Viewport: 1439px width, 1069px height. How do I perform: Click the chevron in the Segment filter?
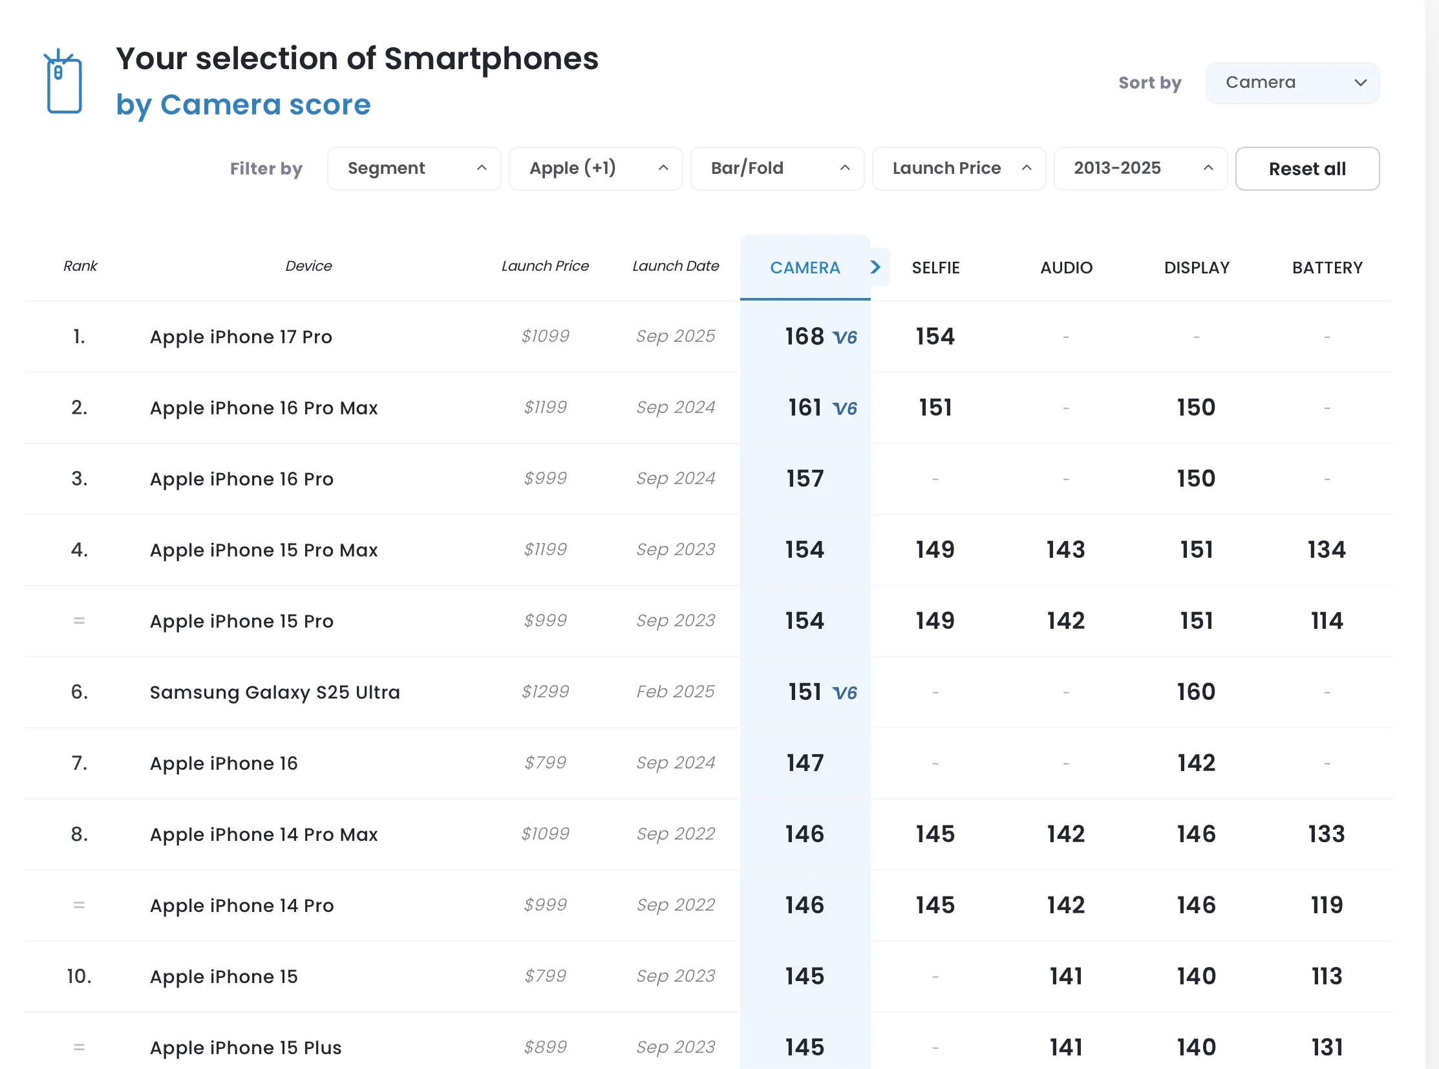coord(482,167)
